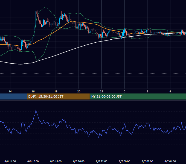Click the 9/6 16:00 indicator time label

(x=33, y=161)
